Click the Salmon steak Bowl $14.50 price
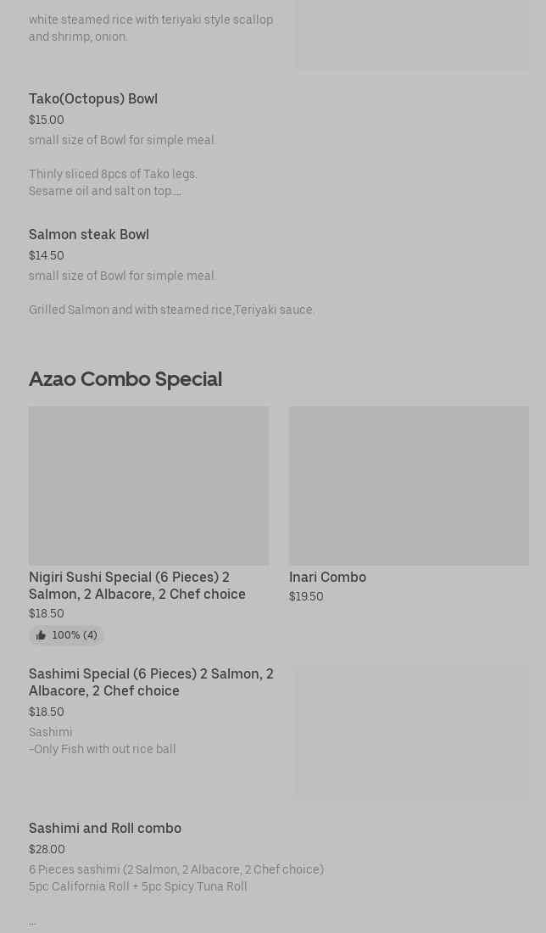 (47, 255)
